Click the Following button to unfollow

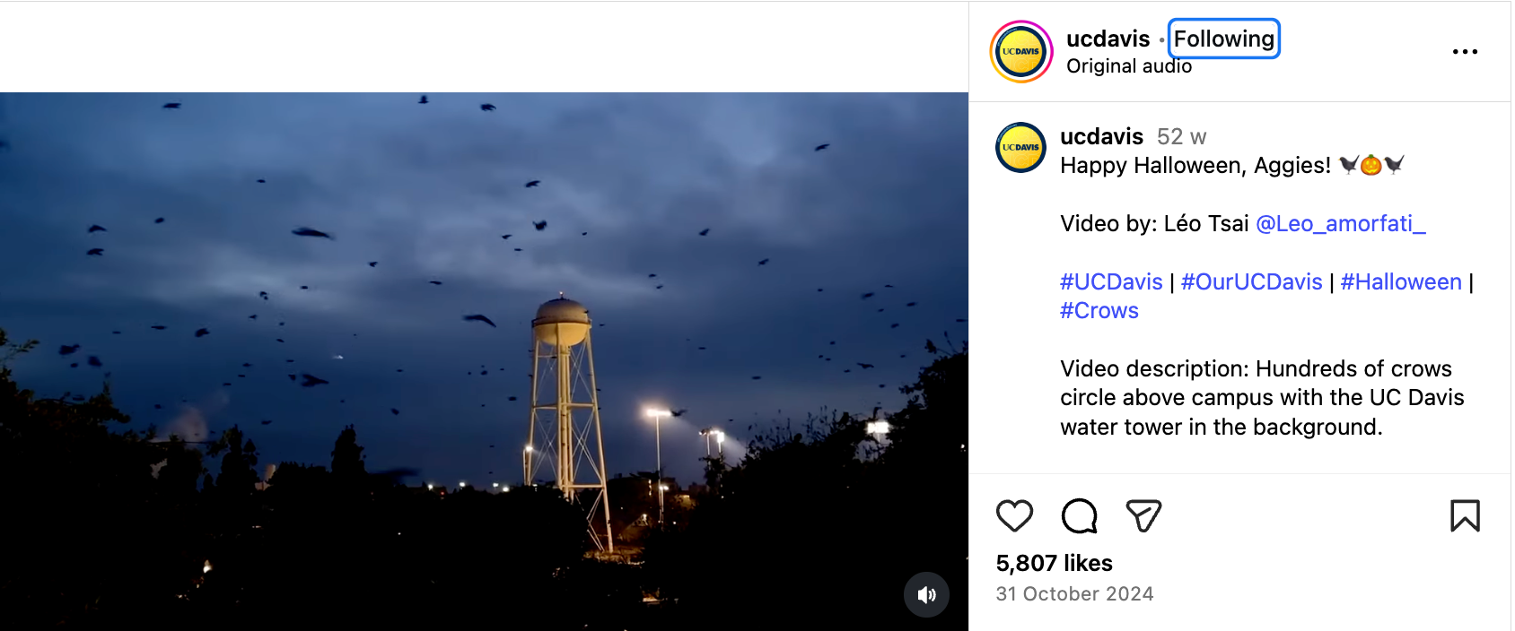click(x=1223, y=39)
